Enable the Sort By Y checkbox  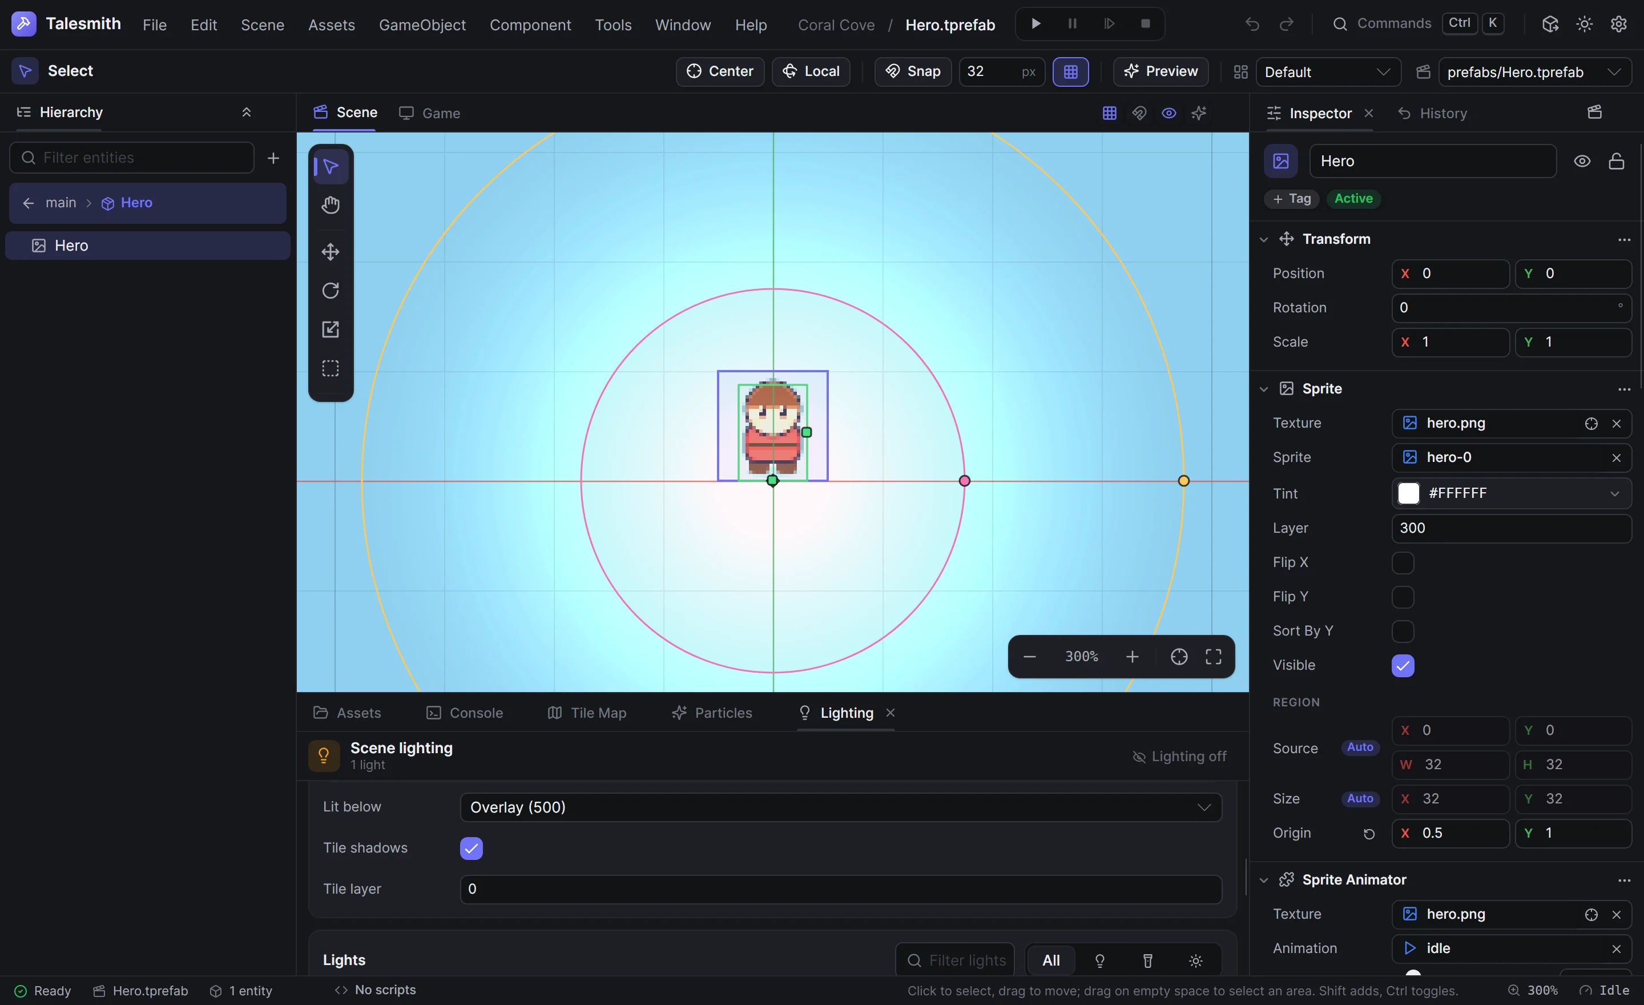(x=1403, y=632)
